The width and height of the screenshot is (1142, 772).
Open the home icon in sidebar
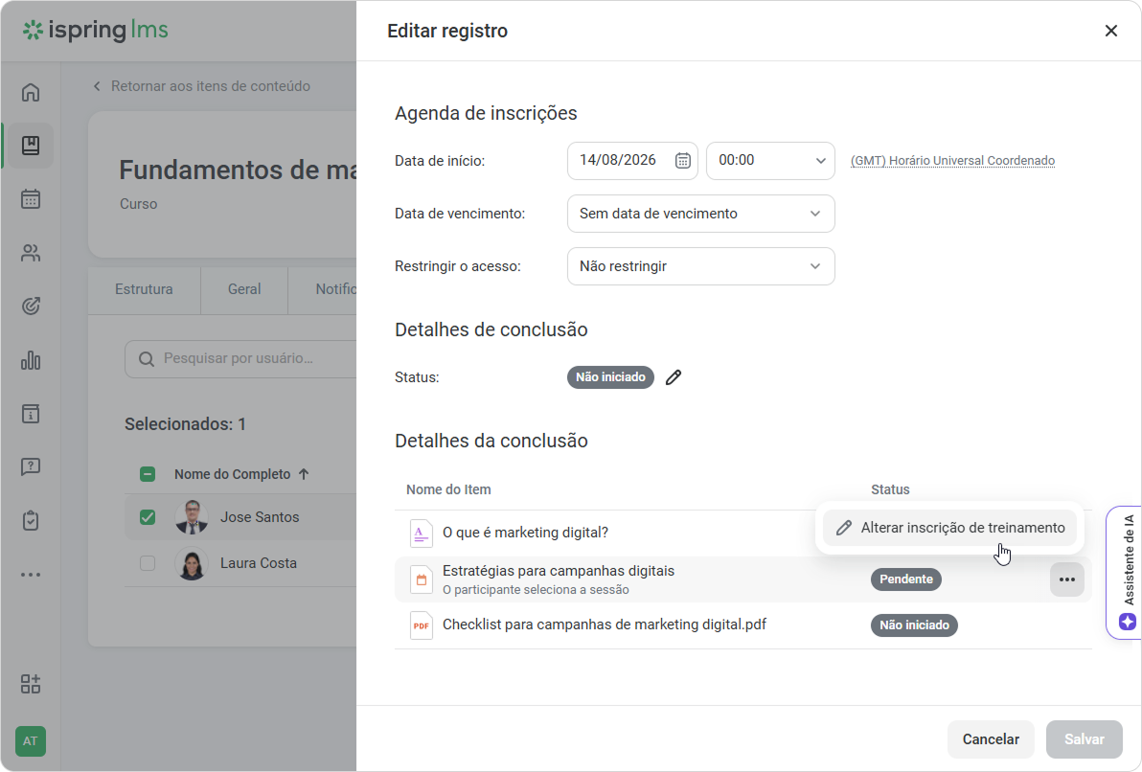coord(31,93)
